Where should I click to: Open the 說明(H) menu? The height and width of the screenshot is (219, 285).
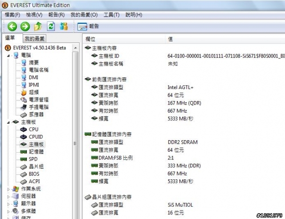pos(134,15)
